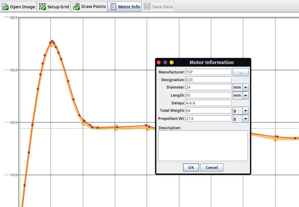The image size is (299, 207).
Task: Cancel the Motor Information dialog
Action: pos(212,167)
